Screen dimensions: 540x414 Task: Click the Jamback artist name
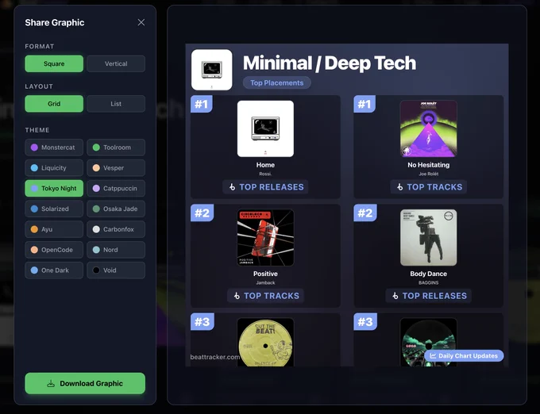click(265, 282)
